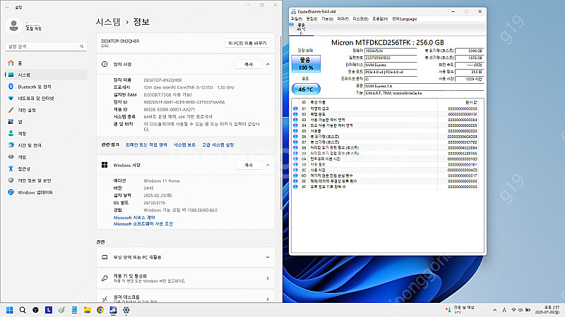The image size is (565, 317).
Task: Select S.M.A.R.T. row 01 치명적 경고
Action: [386, 108]
